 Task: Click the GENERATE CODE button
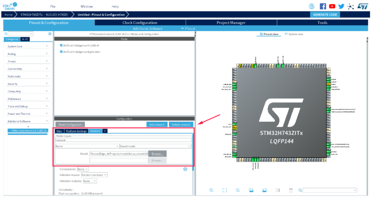point(325,15)
